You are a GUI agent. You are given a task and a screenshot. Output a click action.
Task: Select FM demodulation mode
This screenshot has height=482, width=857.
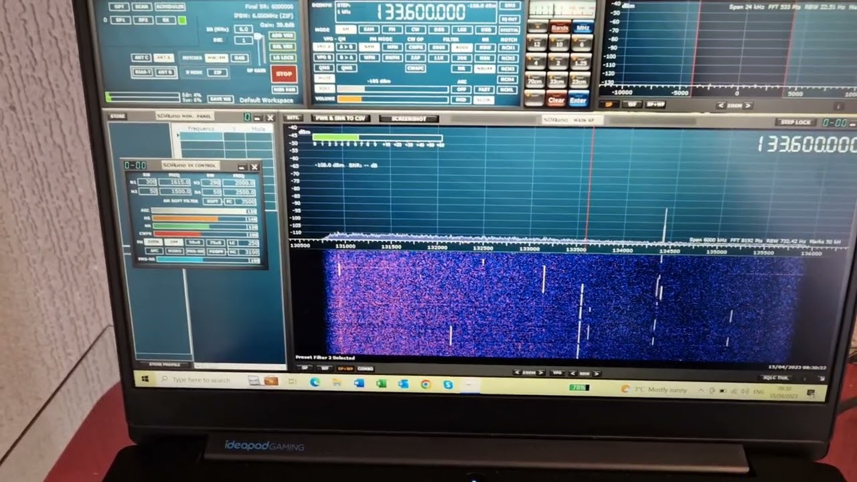click(392, 29)
